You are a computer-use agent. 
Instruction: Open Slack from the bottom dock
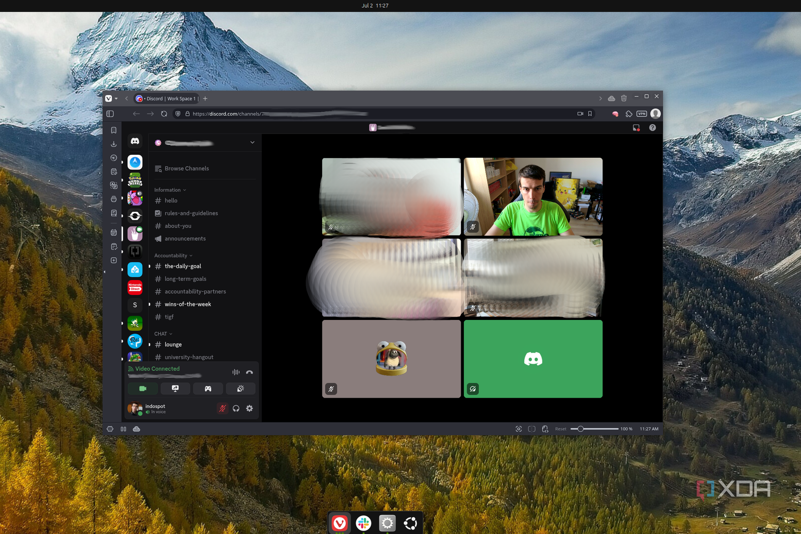pos(363,523)
